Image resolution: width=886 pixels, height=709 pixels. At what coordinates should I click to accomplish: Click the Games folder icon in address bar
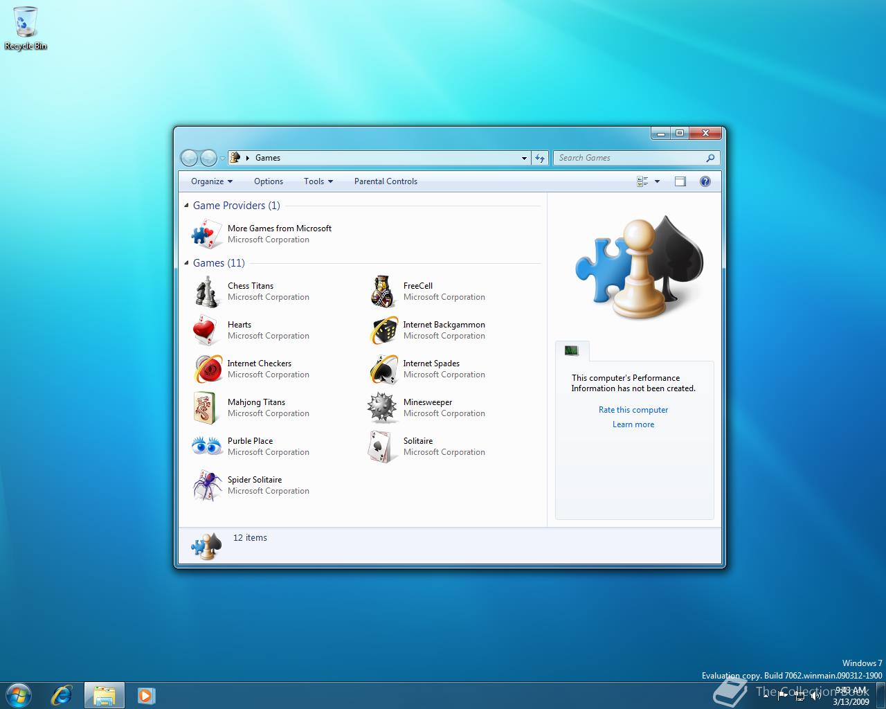pos(235,158)
